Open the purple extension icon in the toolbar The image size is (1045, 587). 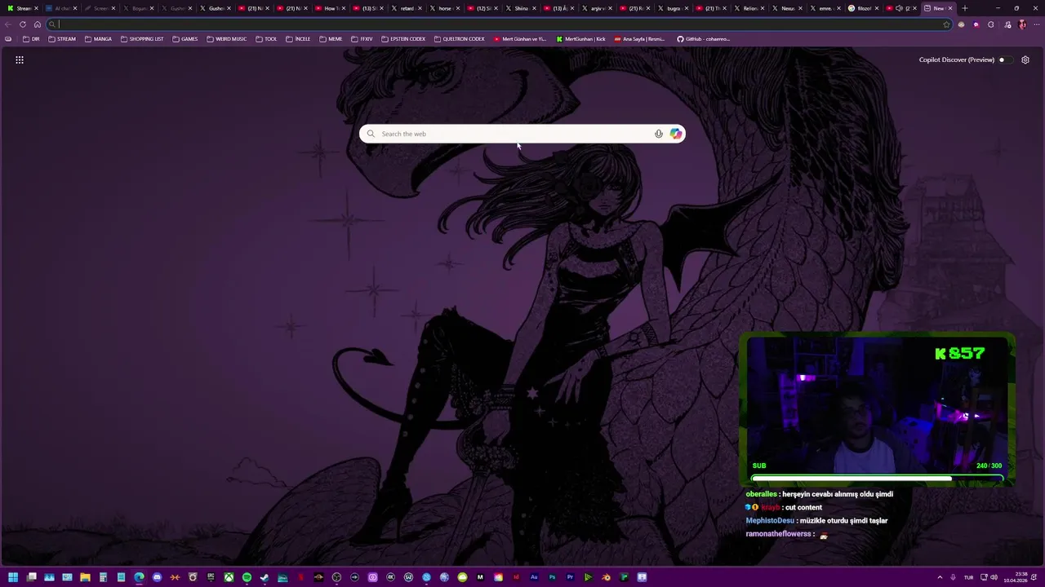click(976, 24)
